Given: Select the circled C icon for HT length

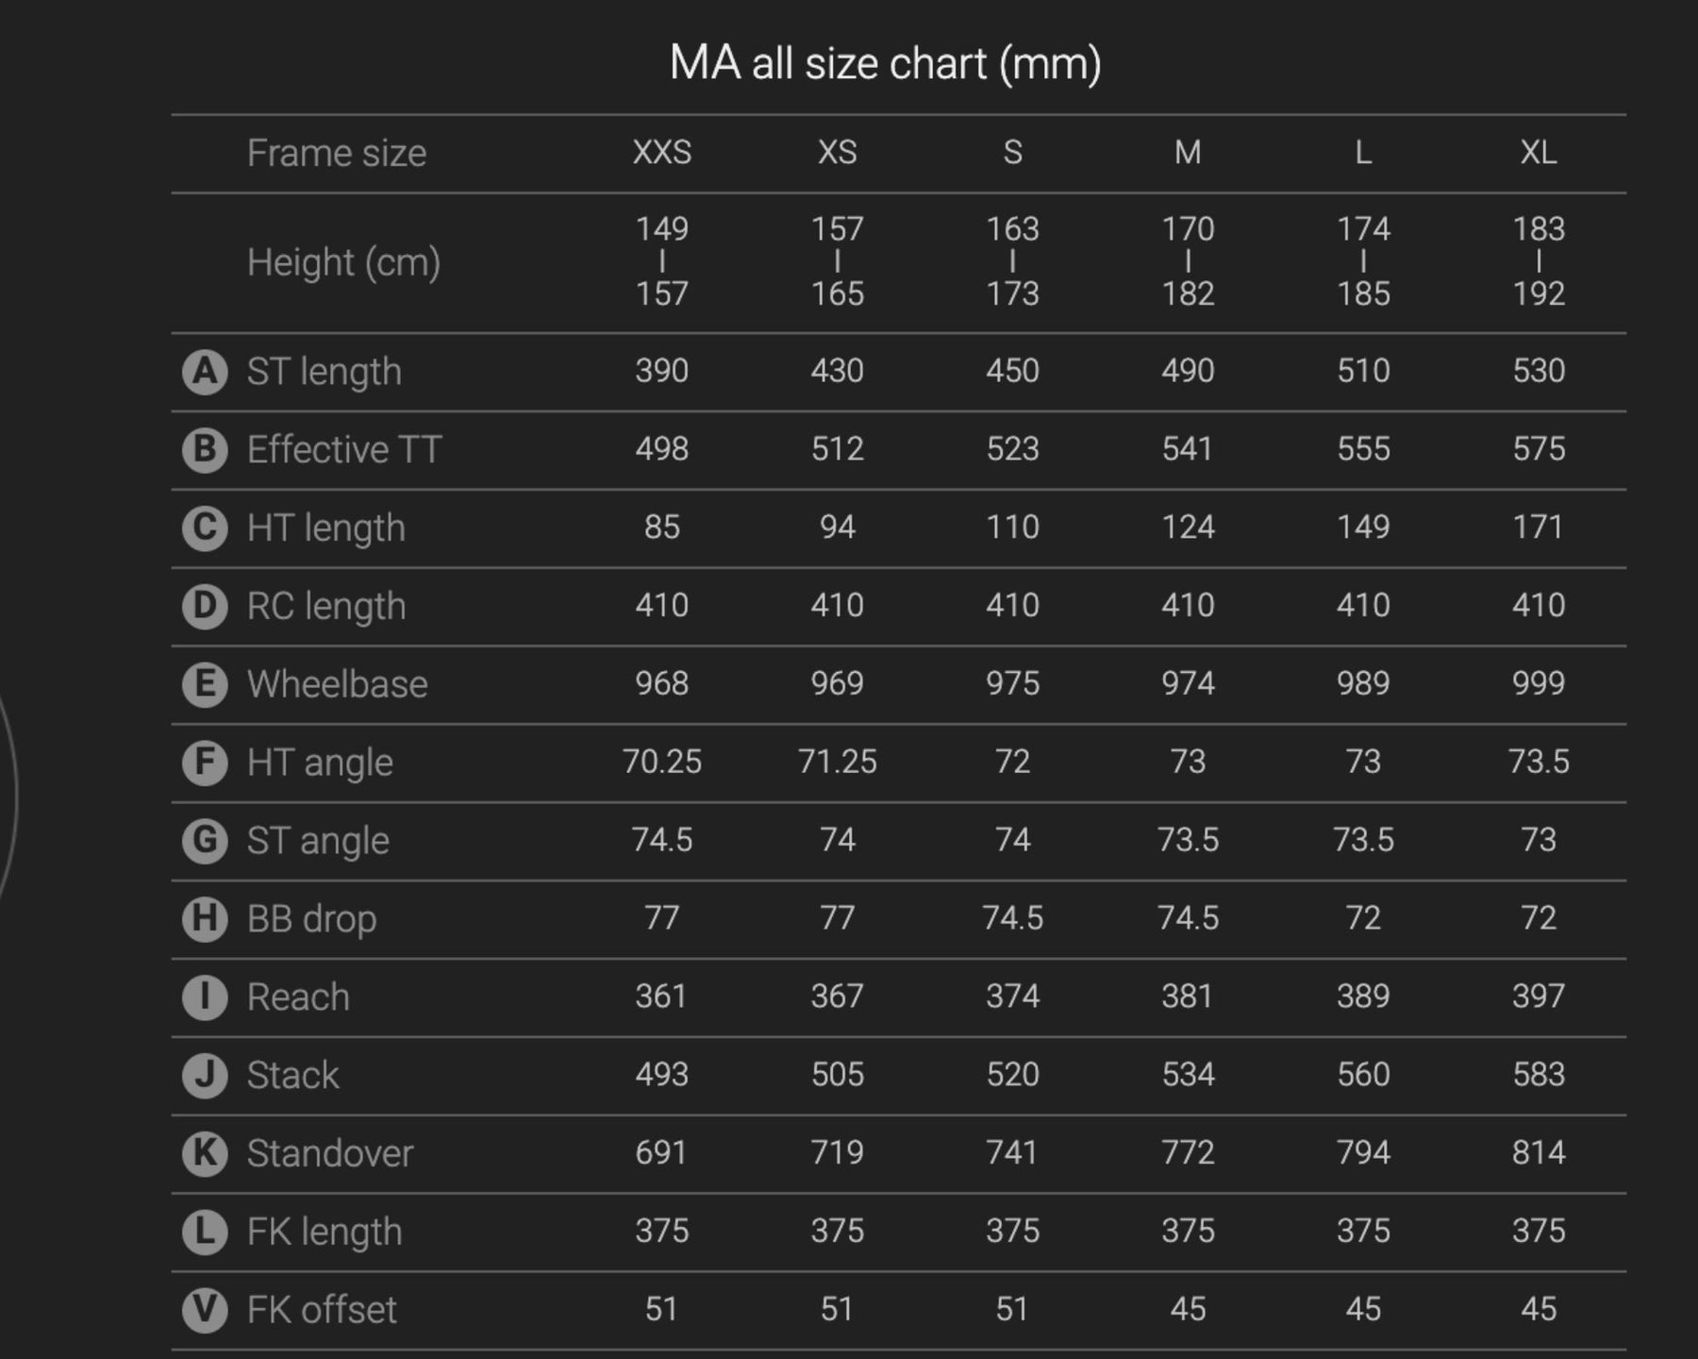Looking at the screenshot, I should tap(205, 528).
